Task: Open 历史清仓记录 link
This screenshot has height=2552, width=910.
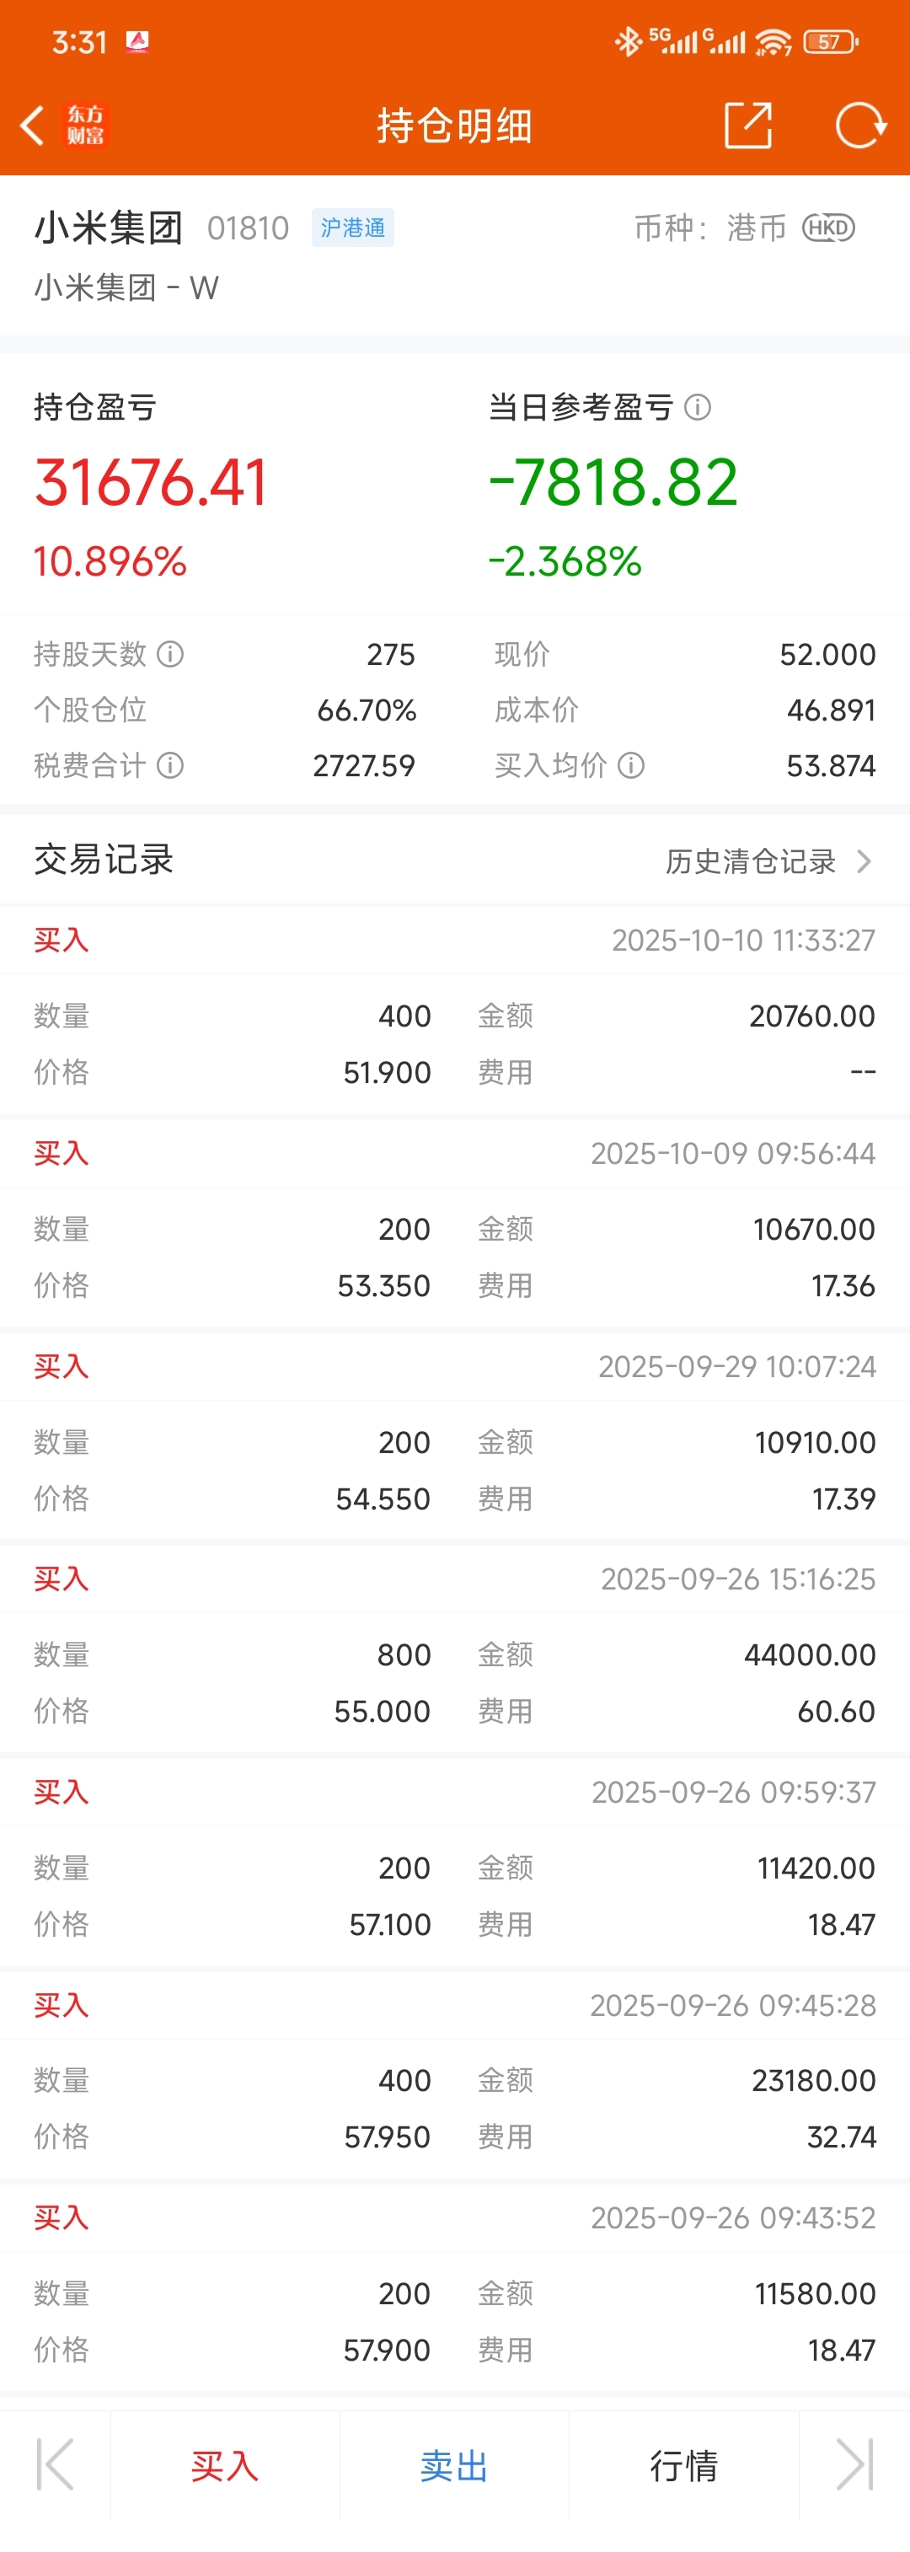Action: pos(751,860)
